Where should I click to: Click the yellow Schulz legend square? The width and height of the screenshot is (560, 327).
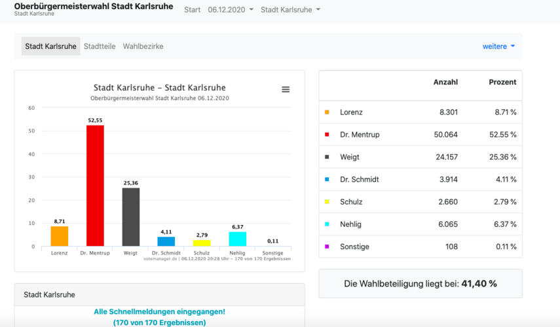point(327,202)
